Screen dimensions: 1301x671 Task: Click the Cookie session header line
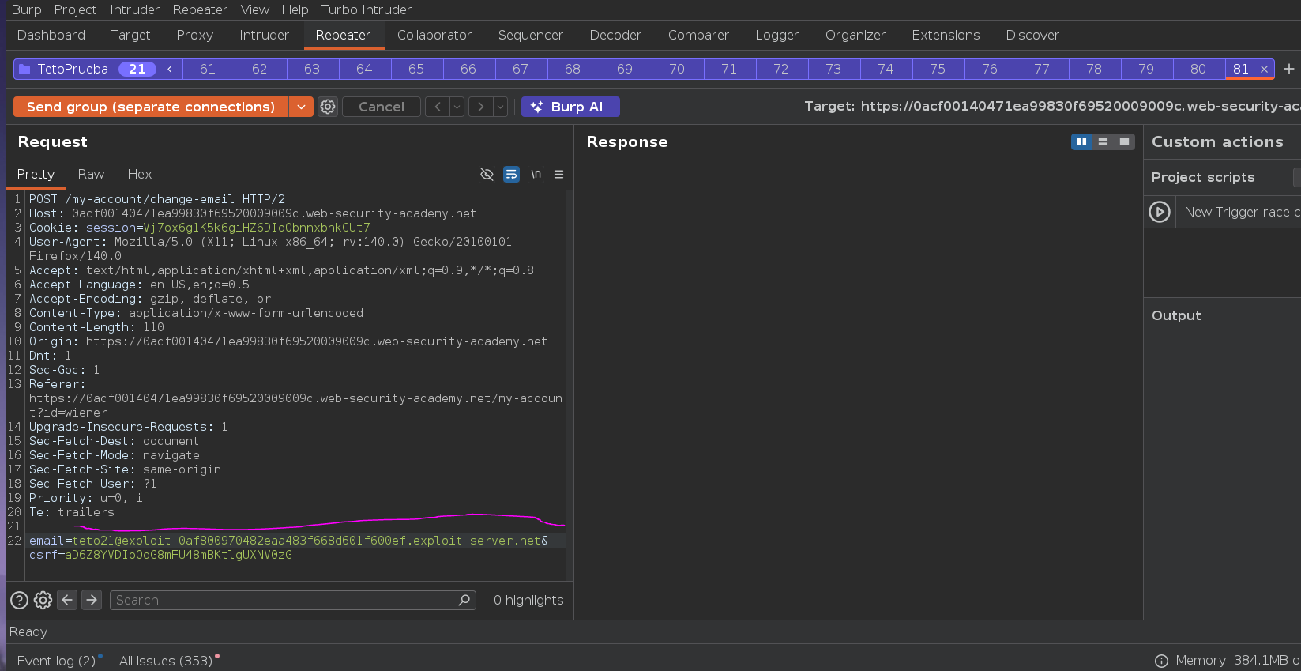(199, 228)
